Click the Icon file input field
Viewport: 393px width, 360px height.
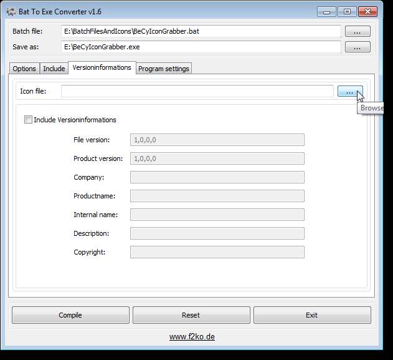pyautogui.click(x=197, y=91)
